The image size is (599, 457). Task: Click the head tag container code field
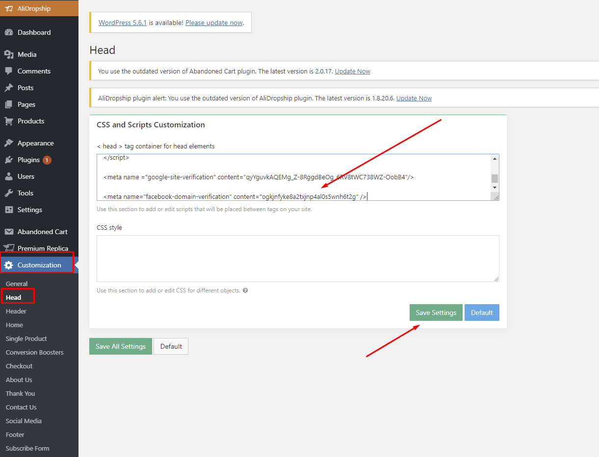[x=294, y=177]
